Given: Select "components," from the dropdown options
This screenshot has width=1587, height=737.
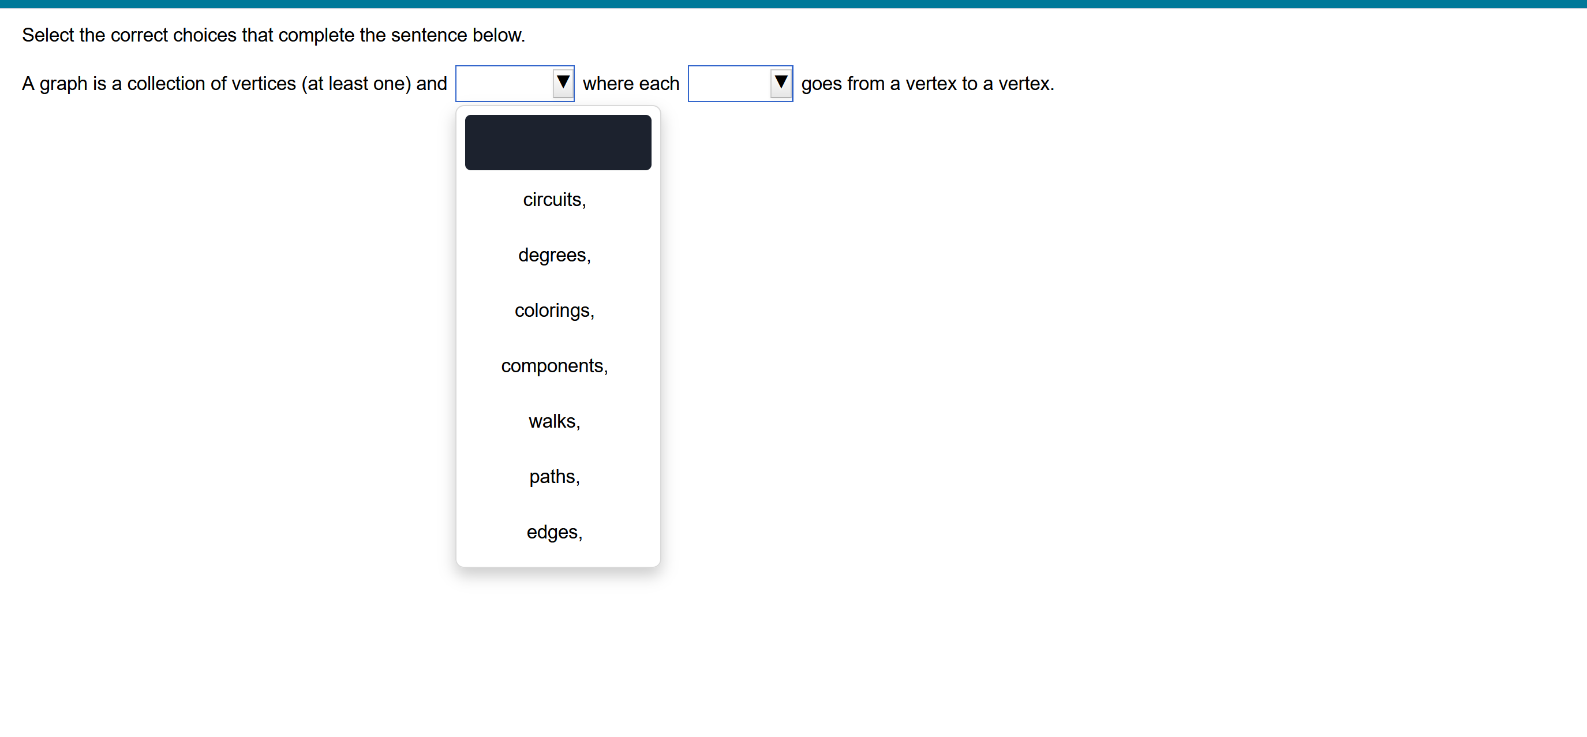Looking at the screenshot, I should pyautogui.click(x=554, y=365).
